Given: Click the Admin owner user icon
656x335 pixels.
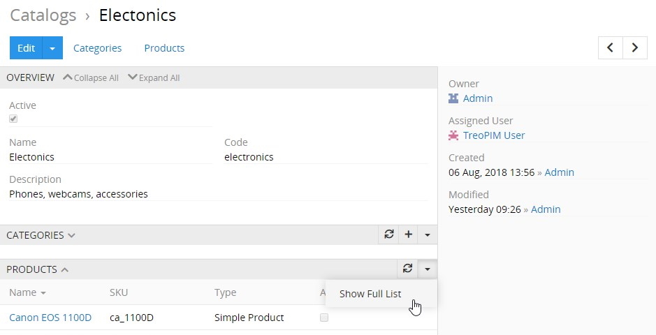Looking at the screenshot, I should [x=453, y=98].
